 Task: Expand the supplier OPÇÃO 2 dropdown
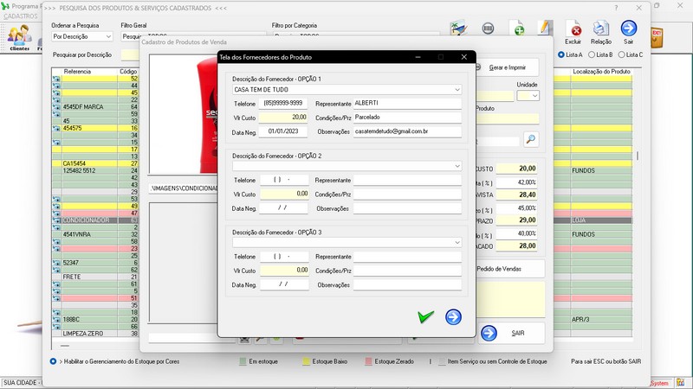pyautogui.click(x=457, y=166)
